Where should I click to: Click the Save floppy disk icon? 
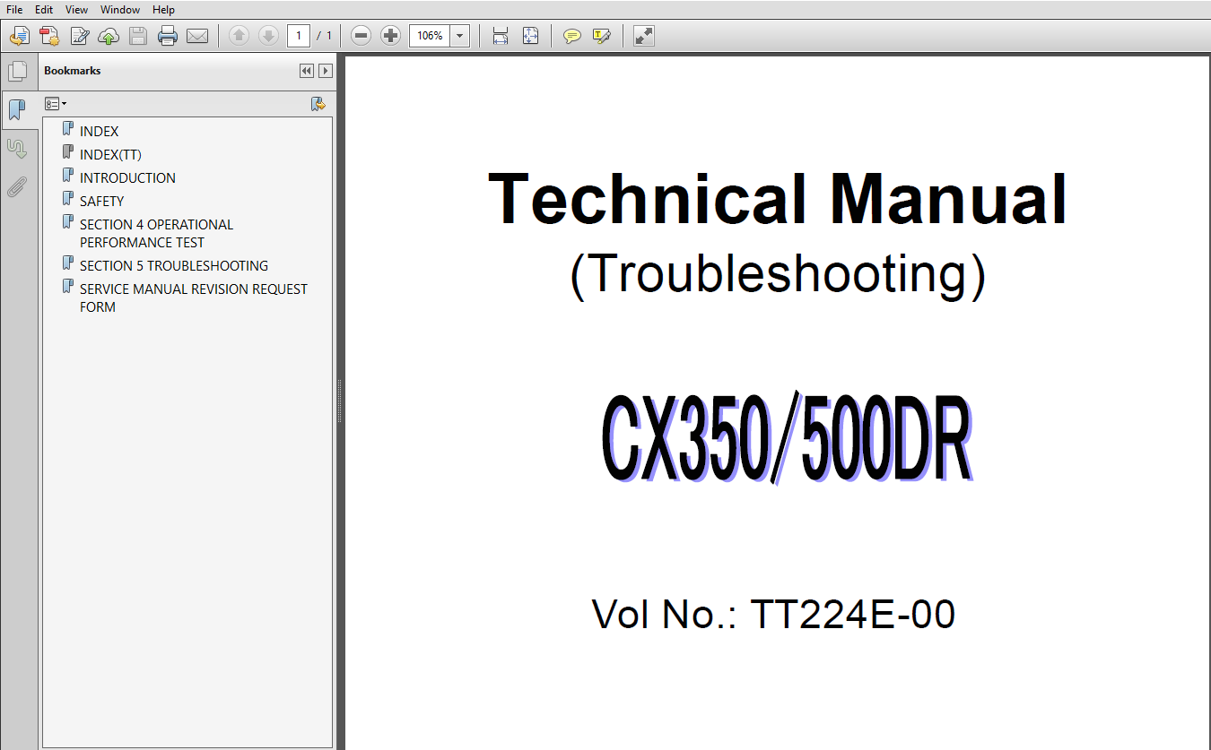[x=138, y=36]
